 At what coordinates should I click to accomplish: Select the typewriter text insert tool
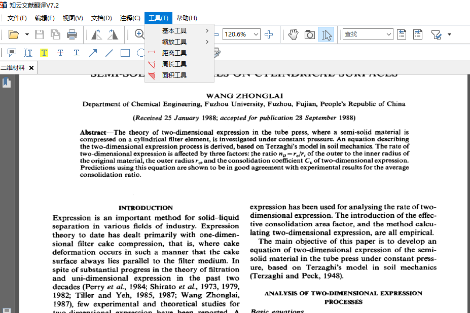click(x=28, y=53)
